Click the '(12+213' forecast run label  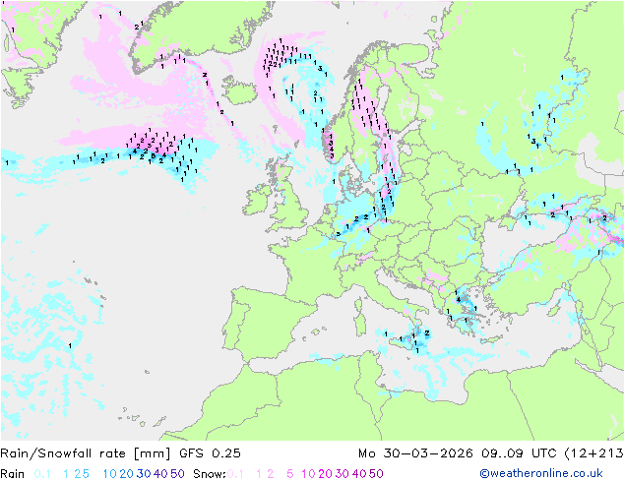click(593, 453)
